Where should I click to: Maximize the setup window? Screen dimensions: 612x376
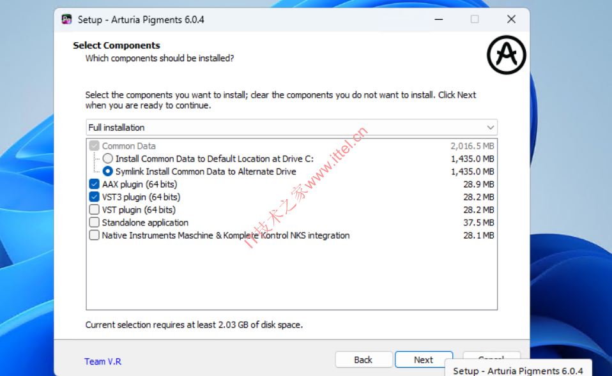click(x=475, y=19)
